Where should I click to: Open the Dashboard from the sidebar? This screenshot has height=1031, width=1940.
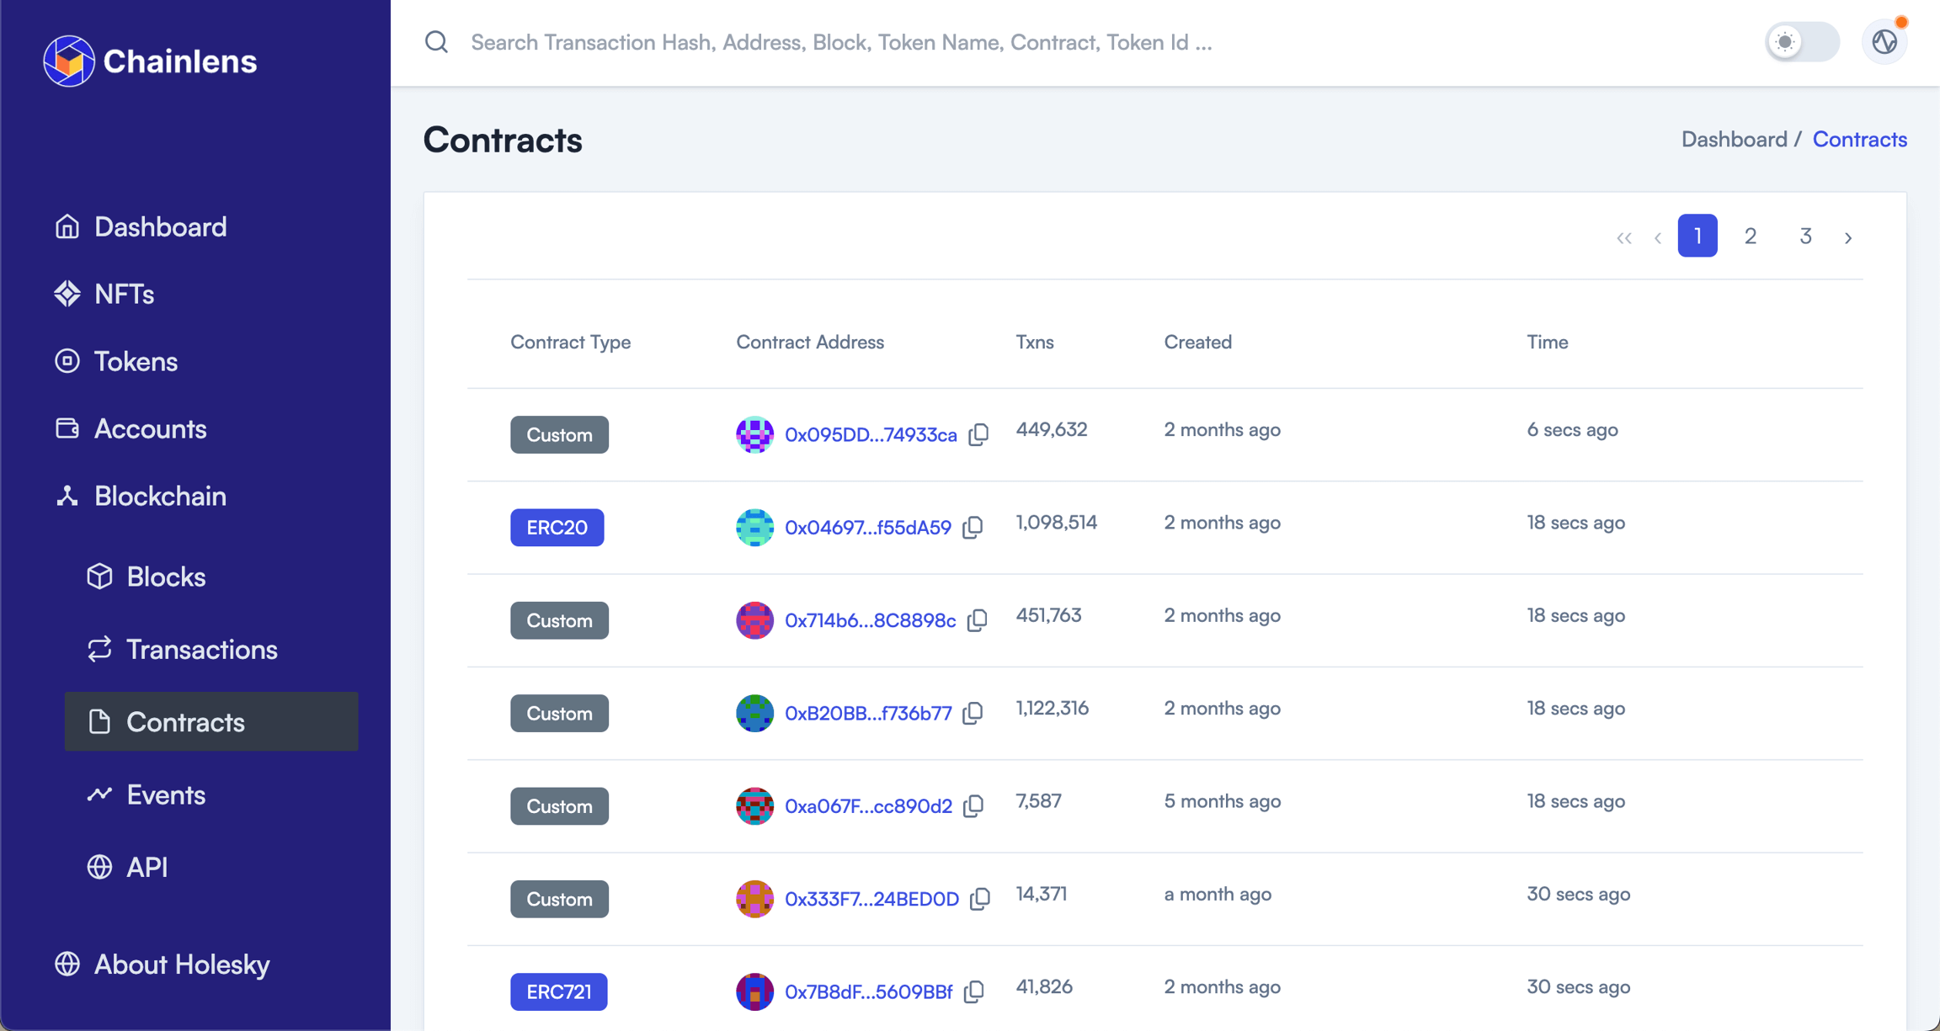click(160, 226)
